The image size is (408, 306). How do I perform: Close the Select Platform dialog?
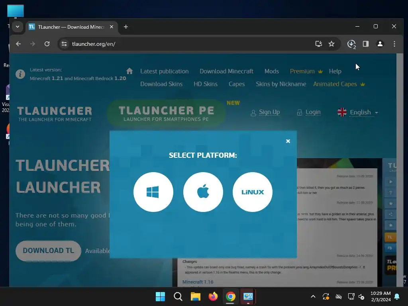(x=288, y=141)
